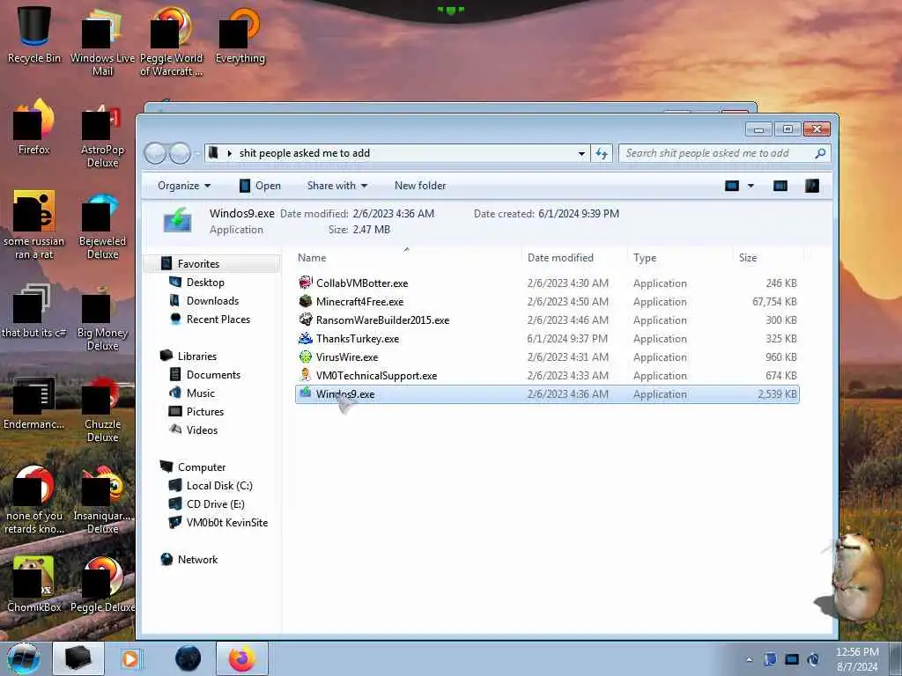Screen dimensions: 902x676
Task: Launch the Everything desktop shortcut
Action: pyautogui.click(x=240, y=34)
